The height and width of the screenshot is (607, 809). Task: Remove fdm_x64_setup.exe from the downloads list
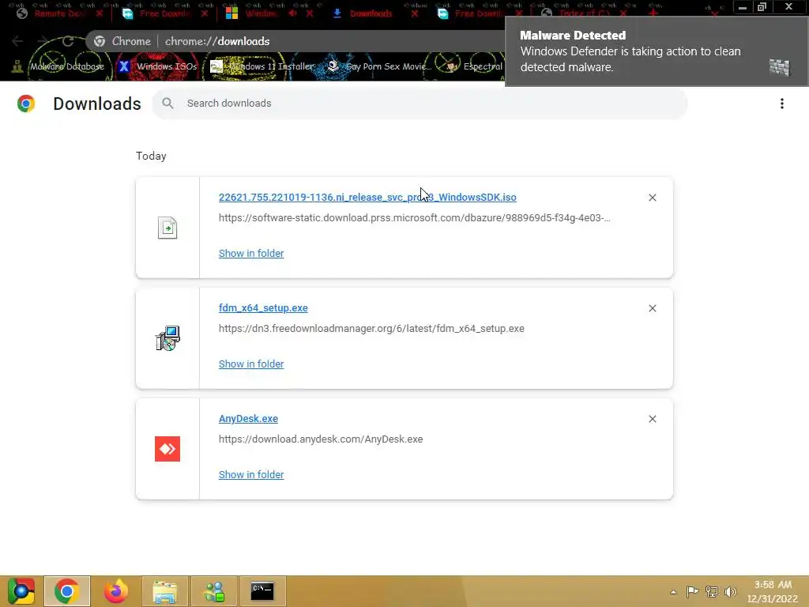click(652, 308)
